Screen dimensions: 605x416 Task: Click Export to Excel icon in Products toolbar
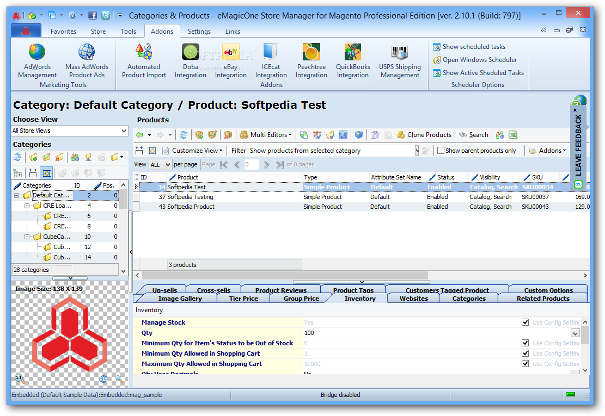[x=513, y=135]
